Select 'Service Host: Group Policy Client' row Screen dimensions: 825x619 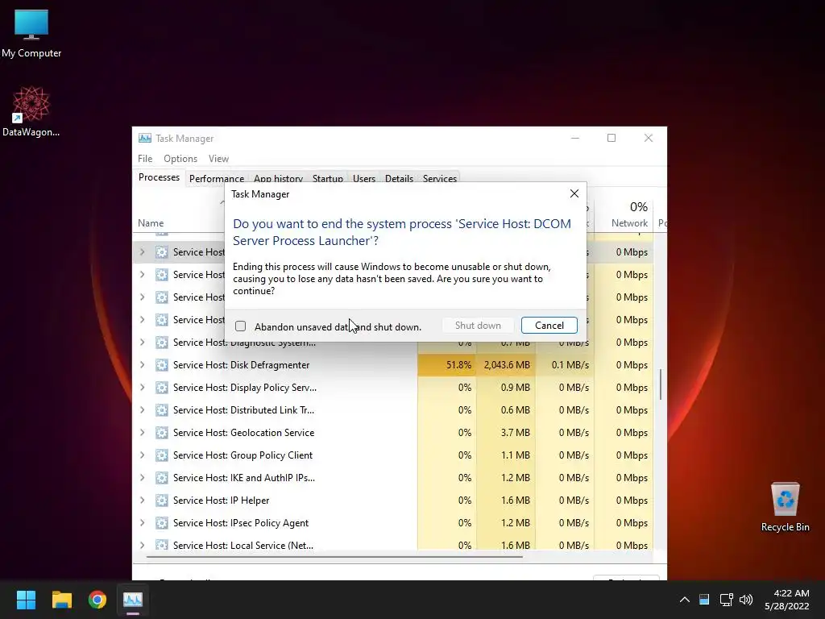tap(393, 455)
